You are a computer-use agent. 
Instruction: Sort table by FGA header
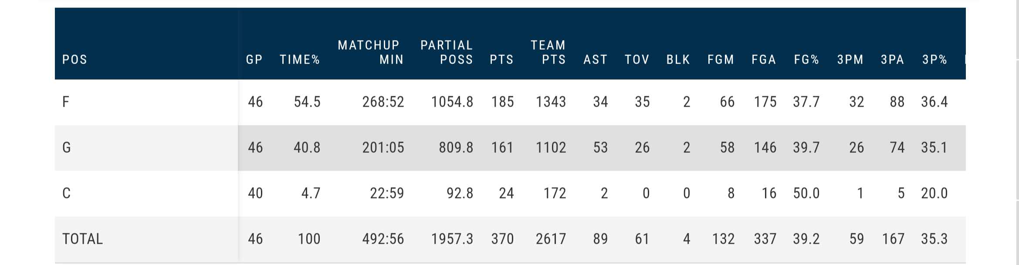(x=764, y=60)
